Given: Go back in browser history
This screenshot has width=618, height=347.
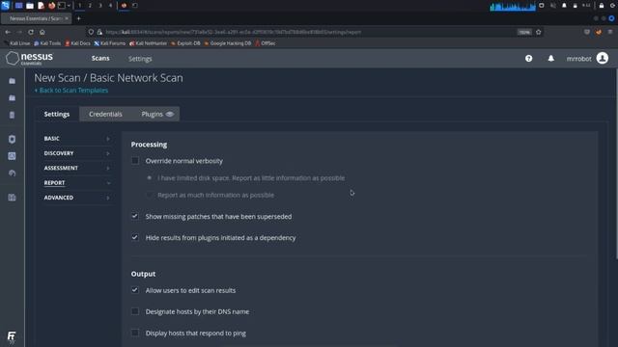Looking at the screenshot, I should coord(8,32).
